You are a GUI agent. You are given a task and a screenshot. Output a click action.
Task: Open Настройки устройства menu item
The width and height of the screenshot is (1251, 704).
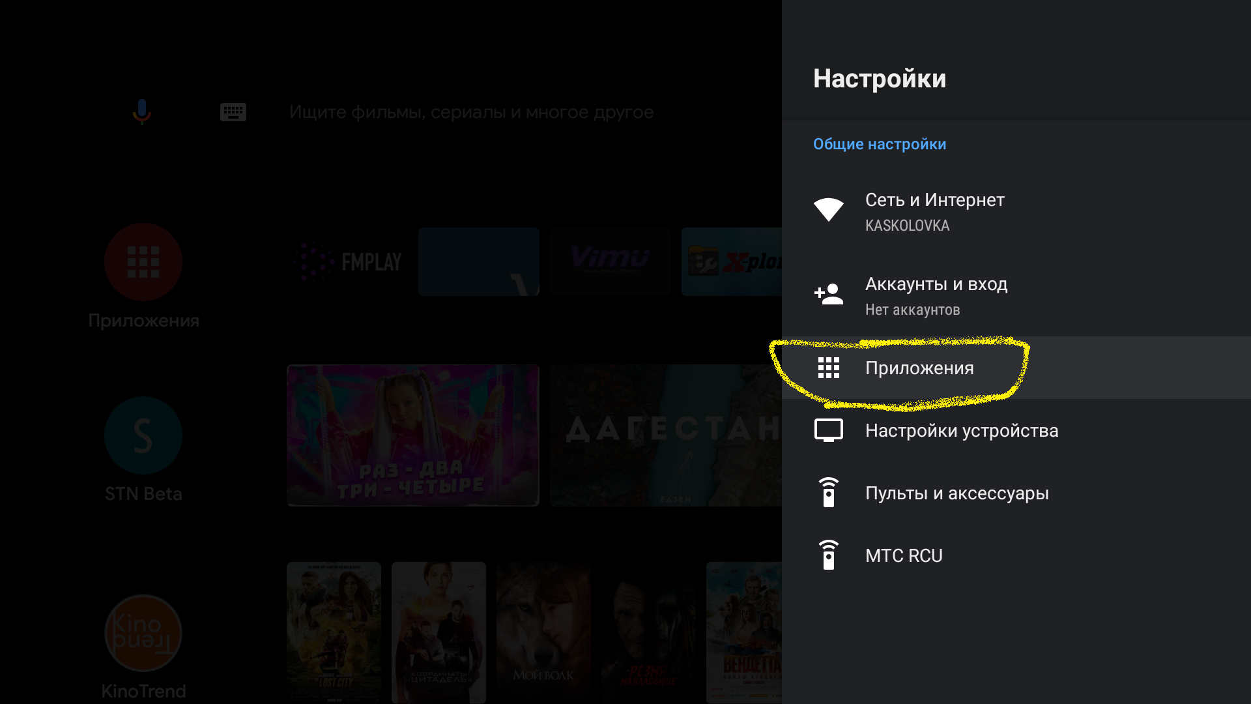click(x=961, y=431)
